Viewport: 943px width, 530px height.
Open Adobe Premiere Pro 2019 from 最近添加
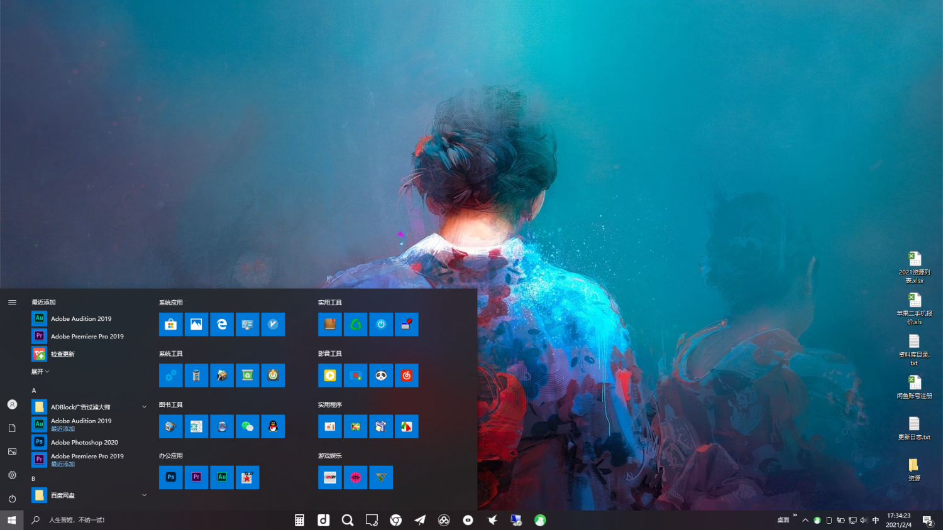point(90,336)
